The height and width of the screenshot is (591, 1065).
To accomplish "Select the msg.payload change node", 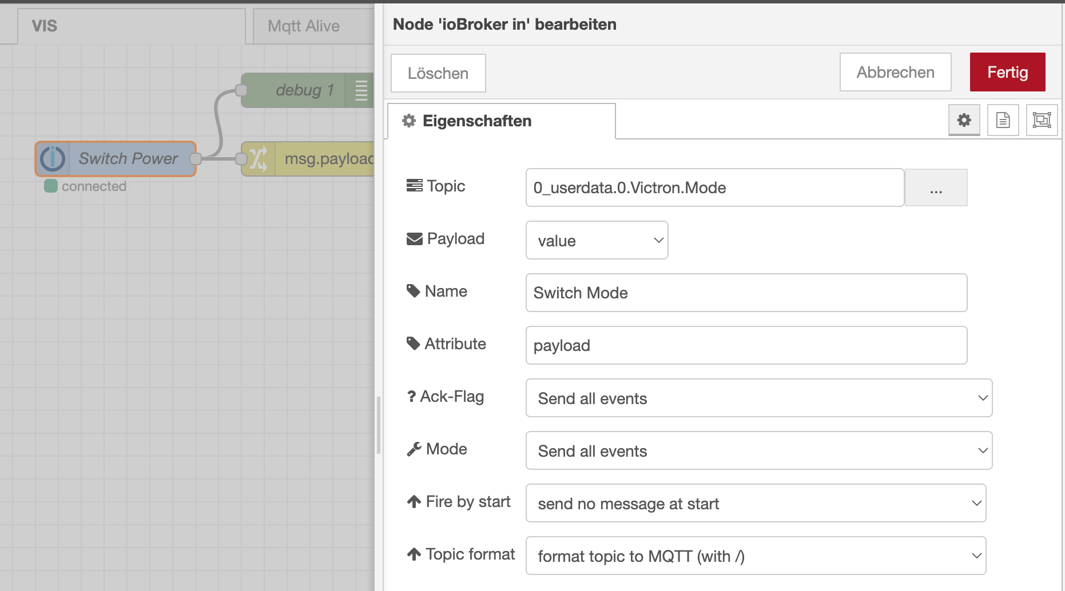I will pyautogui.click(x=308, y=158).
